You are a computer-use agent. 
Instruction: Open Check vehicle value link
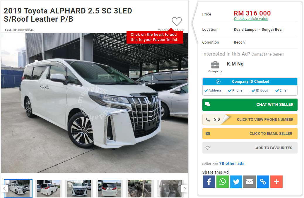[x=251, y=19]
